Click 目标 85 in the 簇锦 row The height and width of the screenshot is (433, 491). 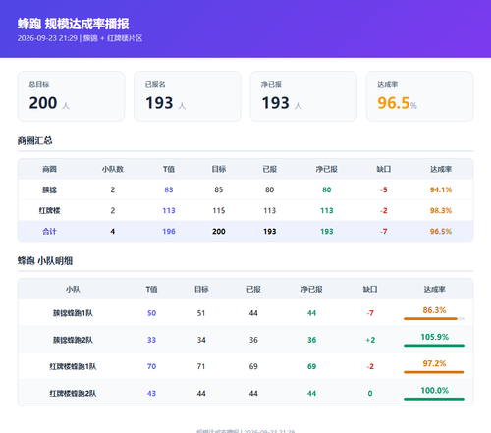point(219,189)
